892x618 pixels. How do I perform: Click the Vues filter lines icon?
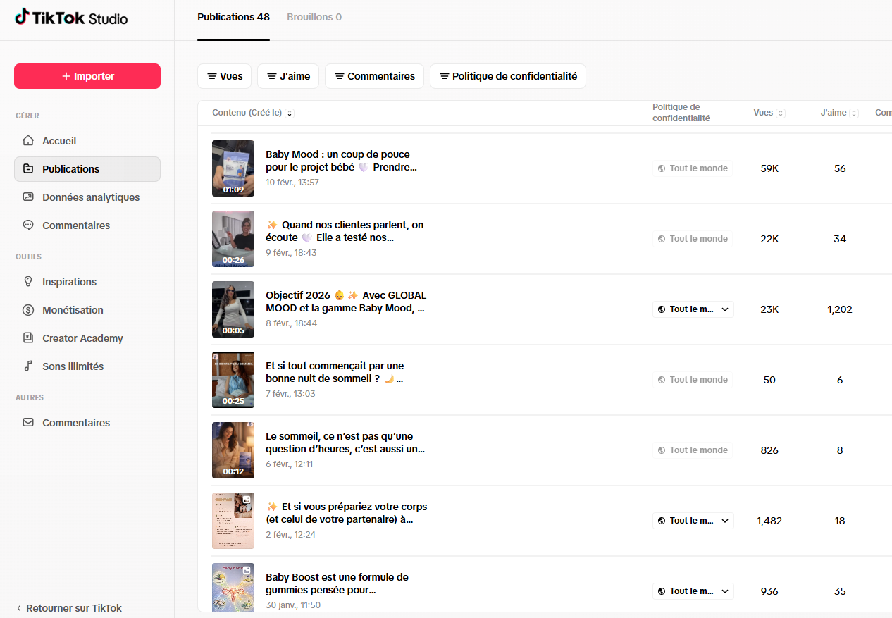[211, 76]
